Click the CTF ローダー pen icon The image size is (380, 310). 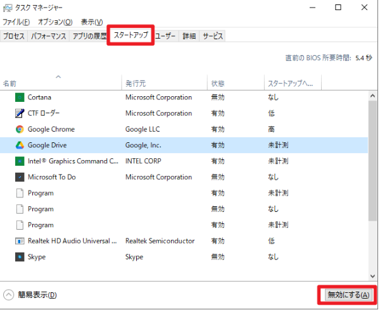[x=20, y=113]
